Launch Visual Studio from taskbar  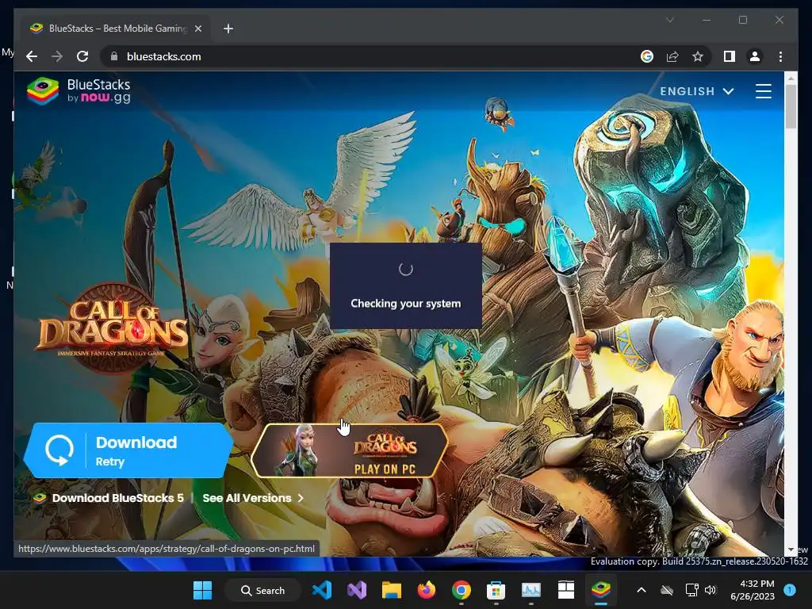356,590
